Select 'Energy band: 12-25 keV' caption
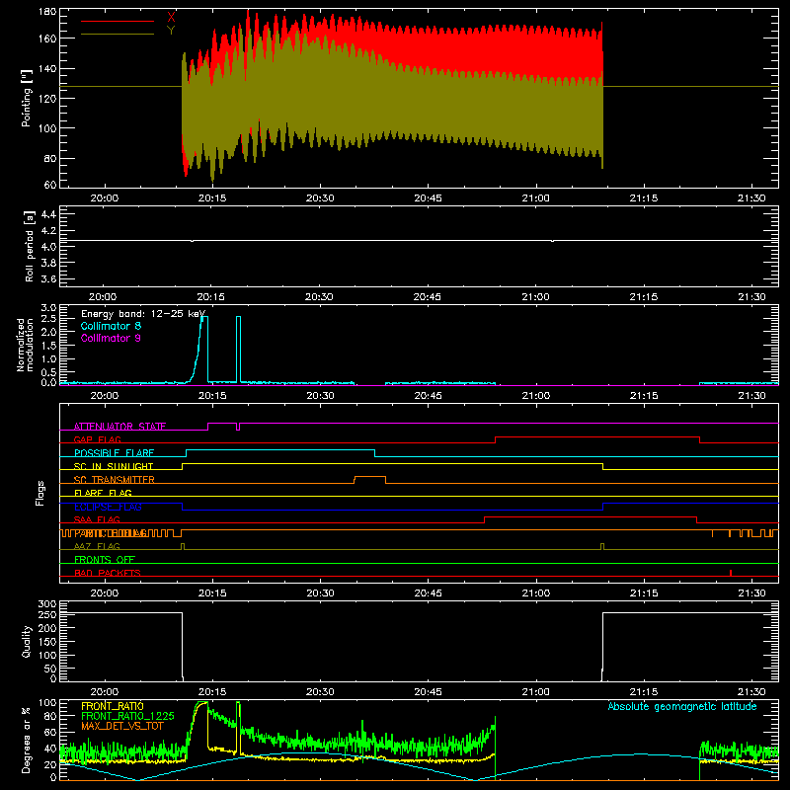Screen dimensions: 790x790 pos(143,314)
